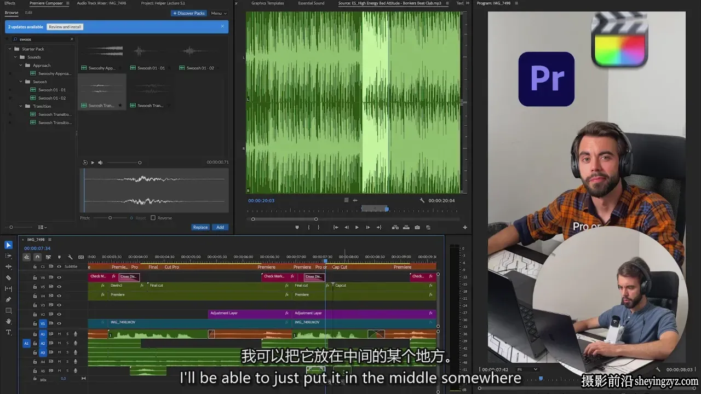The width and height of the screenshot is (701, 394).
Task: Select the Track Select Forward tool
Action: pyautogui.click(x=8, y=256)
